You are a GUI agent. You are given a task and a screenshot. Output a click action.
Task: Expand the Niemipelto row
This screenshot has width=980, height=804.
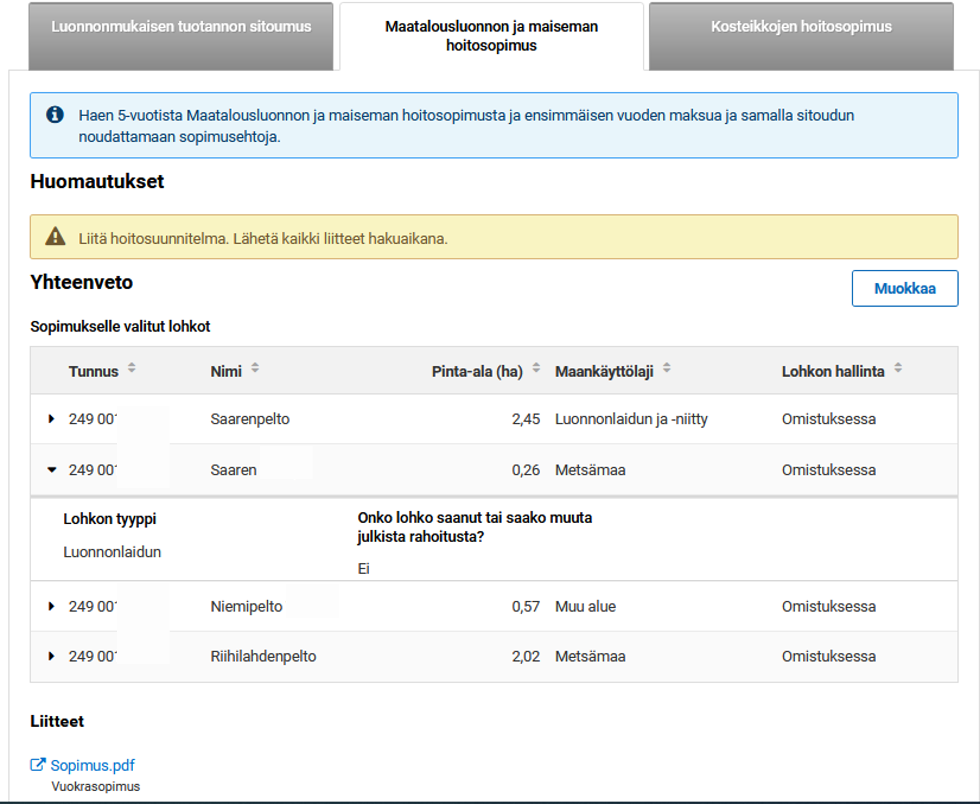[x=51, y=606]
